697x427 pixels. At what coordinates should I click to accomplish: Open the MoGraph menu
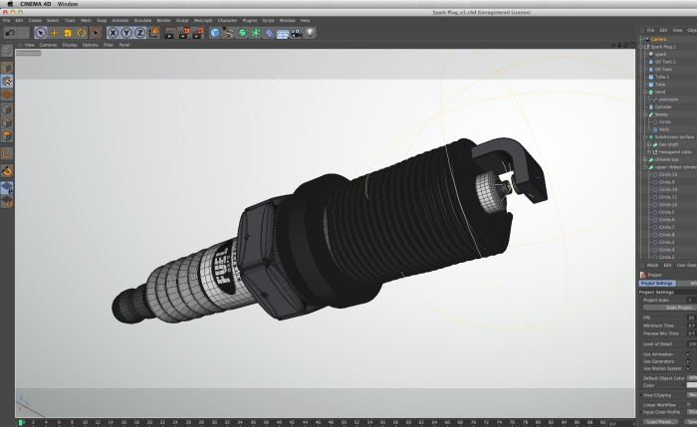(203, 21)
